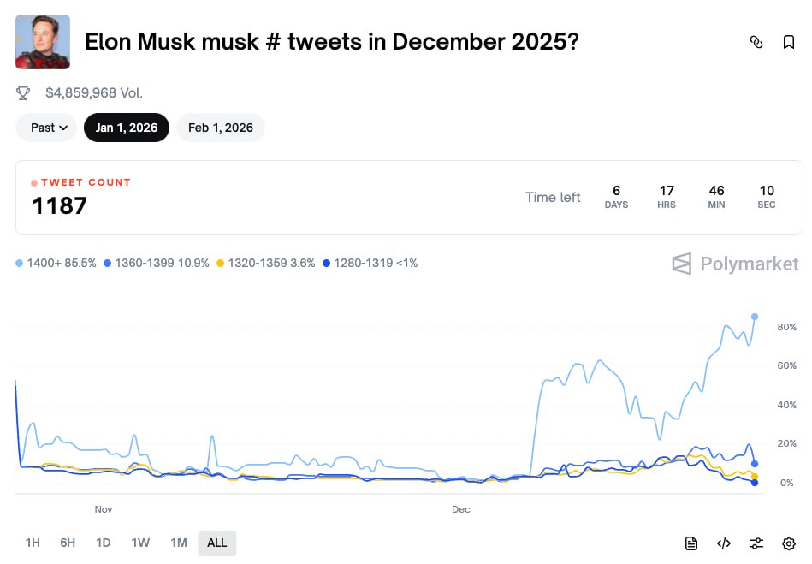
Task: Click Elon Musk market thumbnail
Action: (43, 42)
